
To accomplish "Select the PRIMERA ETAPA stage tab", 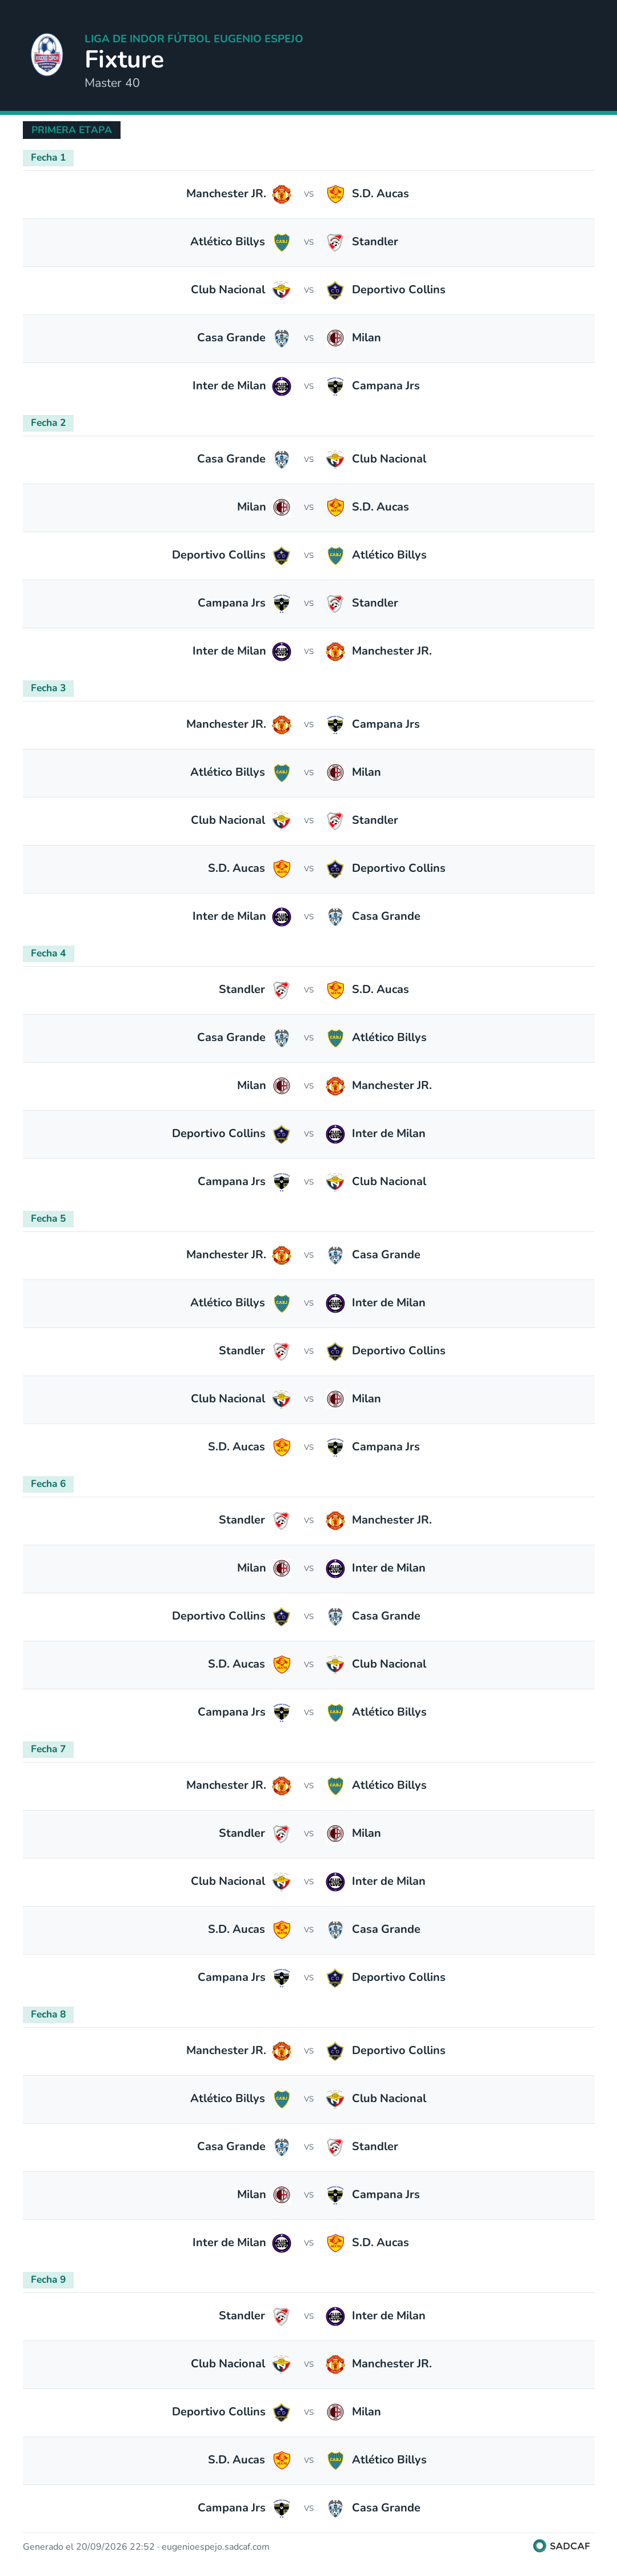I will (x=71, y=130).
